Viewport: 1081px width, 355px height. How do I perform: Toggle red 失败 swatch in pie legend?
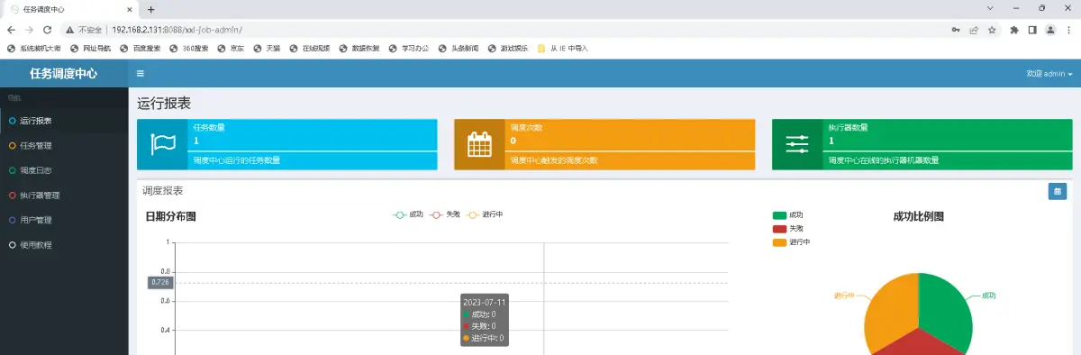779,229
